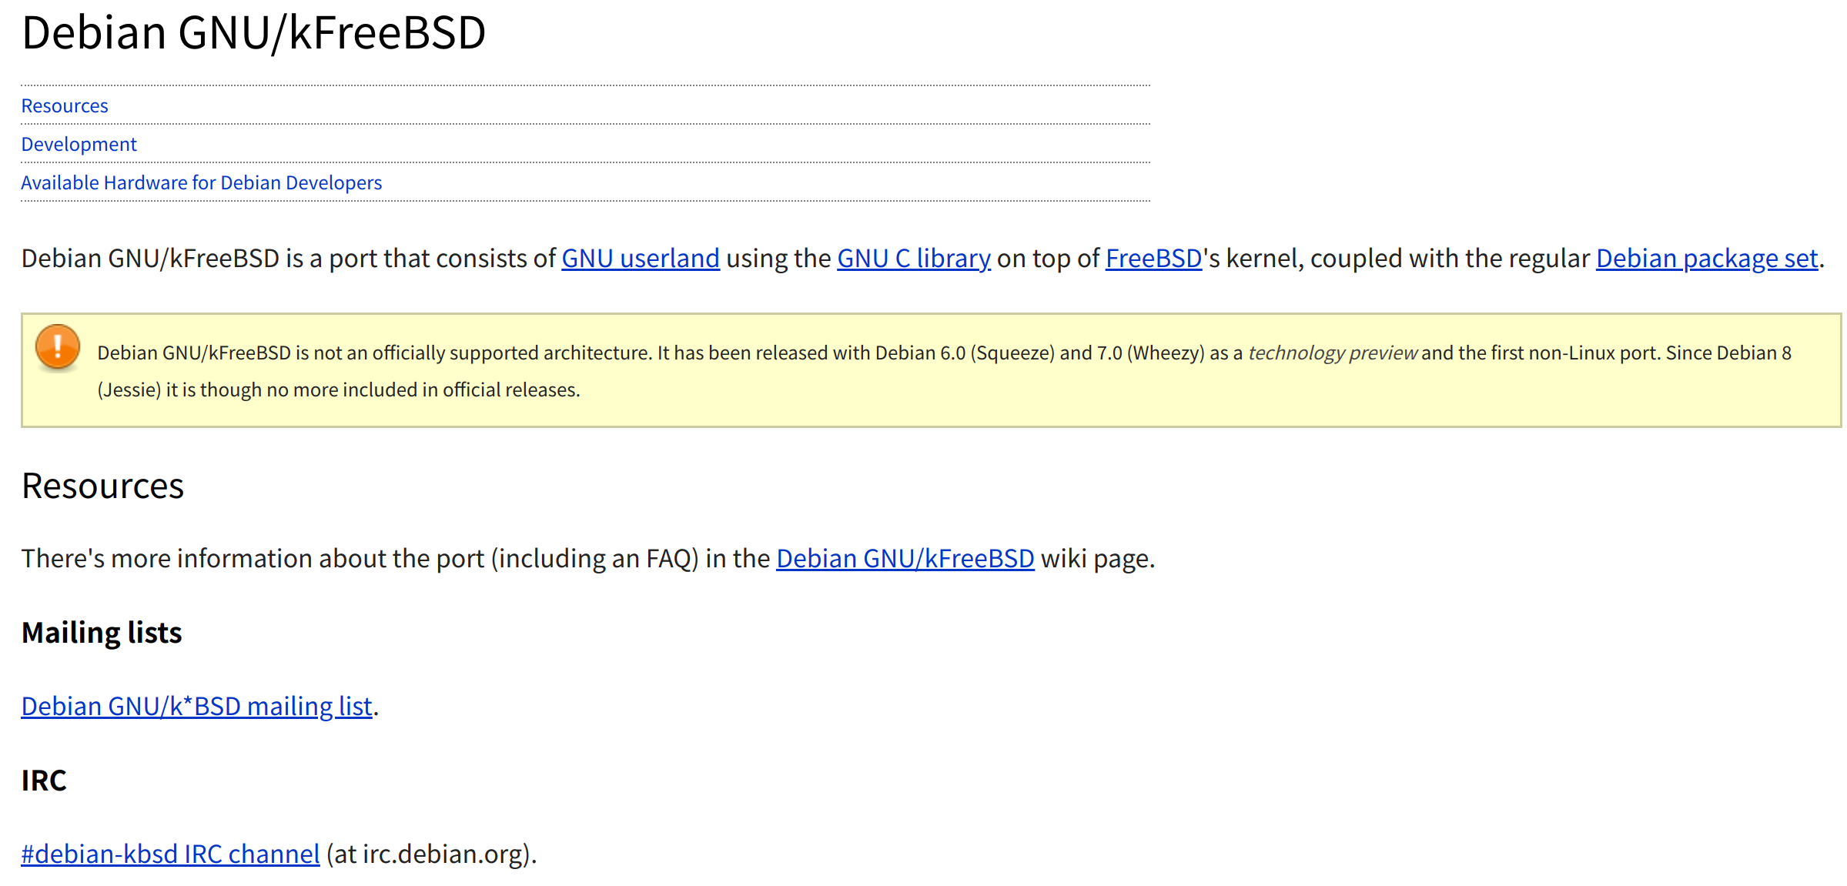Jump to Resources in the contents list

65,105
